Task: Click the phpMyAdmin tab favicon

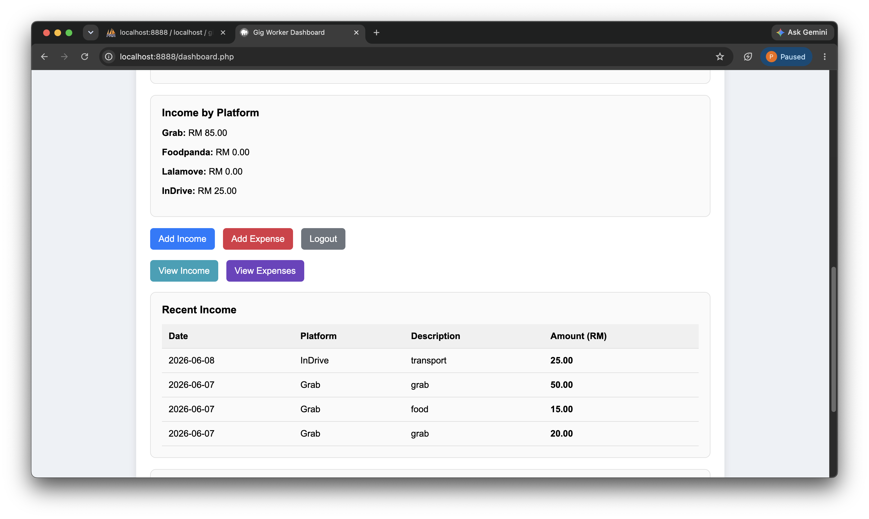Action: 111,33
